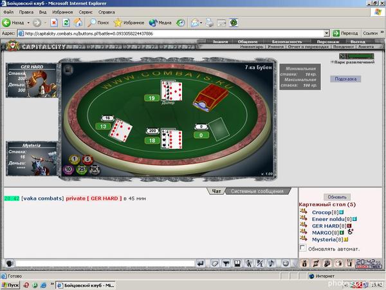Click the green health progress bar
Image resolution: width=386 pixels, height=290 pixels.
click(360, 56)
